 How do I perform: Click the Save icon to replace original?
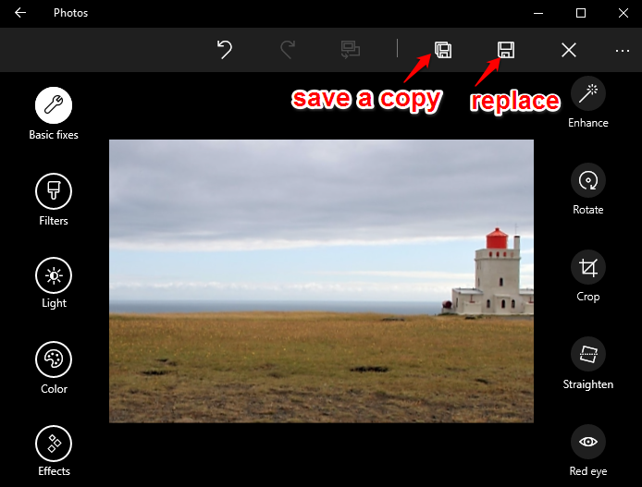click(506, 50)
